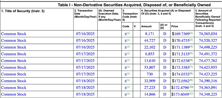Click transaction code S footnote (1) in first row
The width and height of the screenshot is (222, 98).
128,33
